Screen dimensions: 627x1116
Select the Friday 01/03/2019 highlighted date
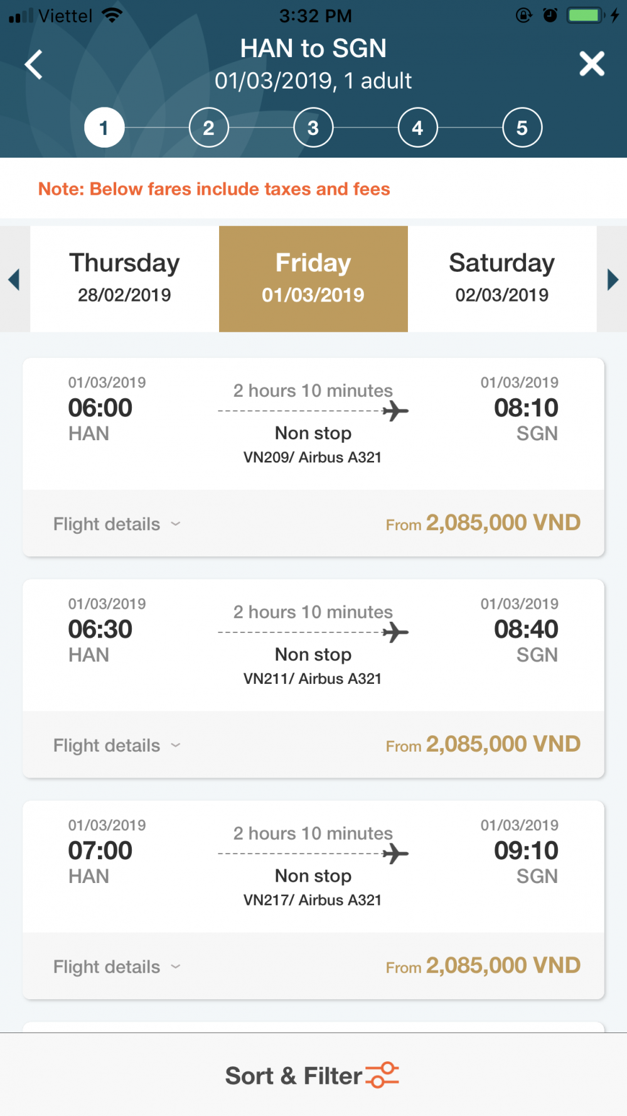pyautogui.click(x=313, y=278)
